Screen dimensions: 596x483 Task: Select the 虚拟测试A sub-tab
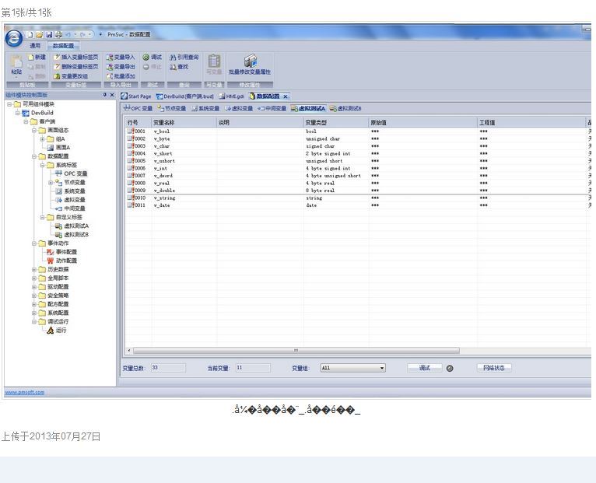click(x=308, y=108)
